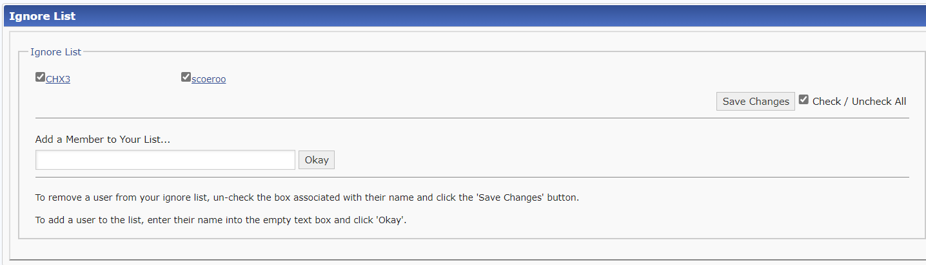
Task: Click the 'To remove a user' instruction sentence
Action: 307,197
